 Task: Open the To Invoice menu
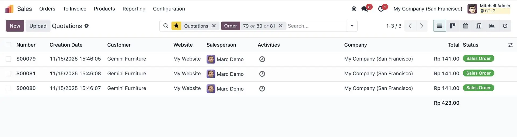[75, 9]
